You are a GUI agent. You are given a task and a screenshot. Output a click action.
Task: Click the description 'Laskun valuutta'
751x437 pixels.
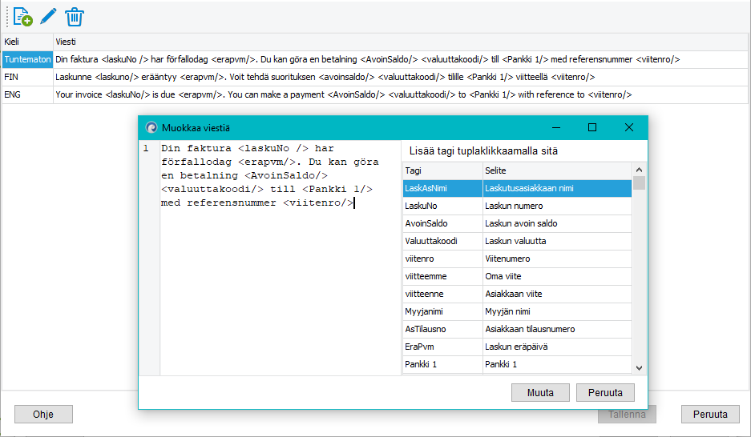point(557,241)
